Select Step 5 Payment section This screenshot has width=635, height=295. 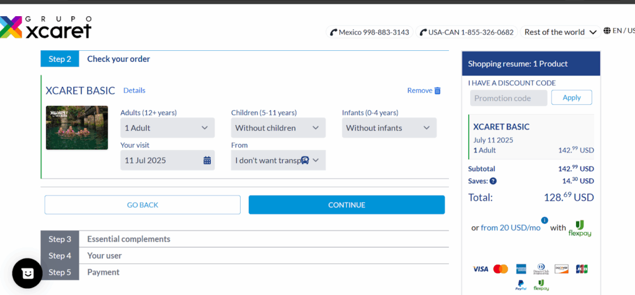click(x=103, y=272)
